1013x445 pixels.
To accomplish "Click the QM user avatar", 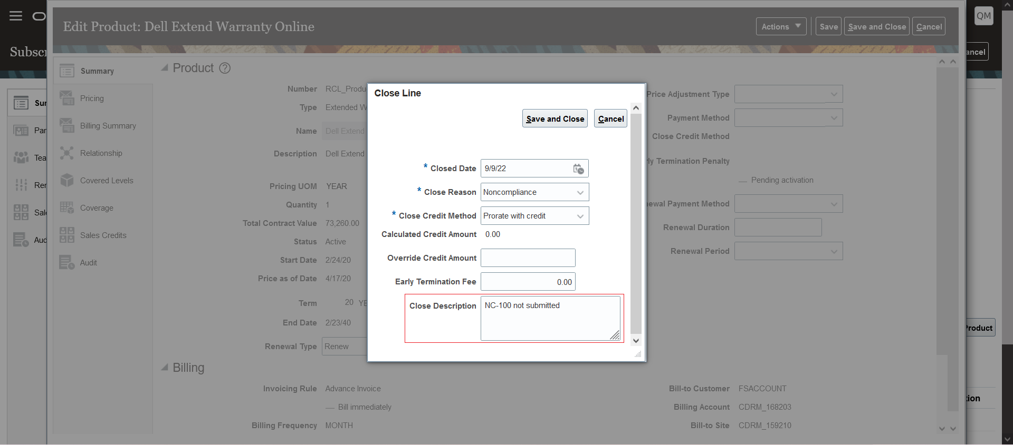I will tap(983, 16).
